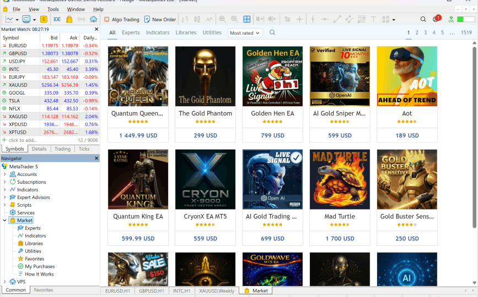Toggle the Algo Trading button
Screen dimensions: 478x297
tap(122, 19)
